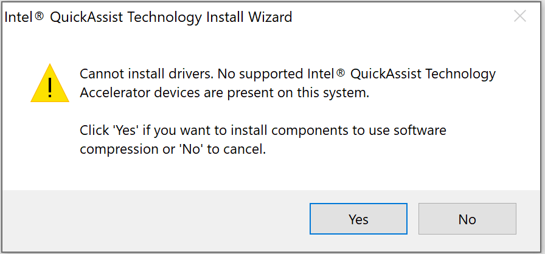Click the Yes button
The height and width of the screenshot is (254, 545).
(x=358, y=219)
